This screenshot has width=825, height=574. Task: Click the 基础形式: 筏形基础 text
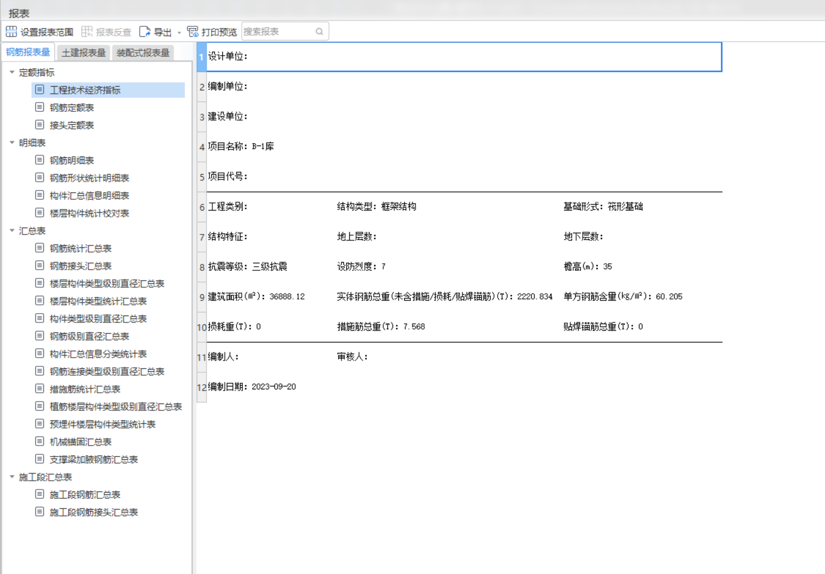click(603, 206)
